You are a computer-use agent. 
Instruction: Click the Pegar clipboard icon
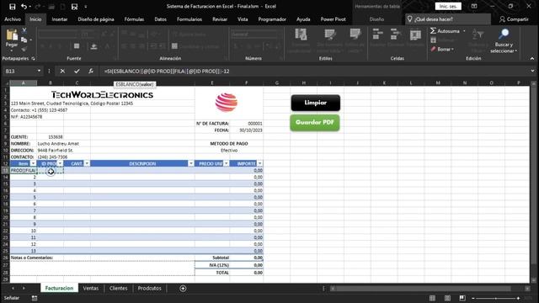[12, 35]
